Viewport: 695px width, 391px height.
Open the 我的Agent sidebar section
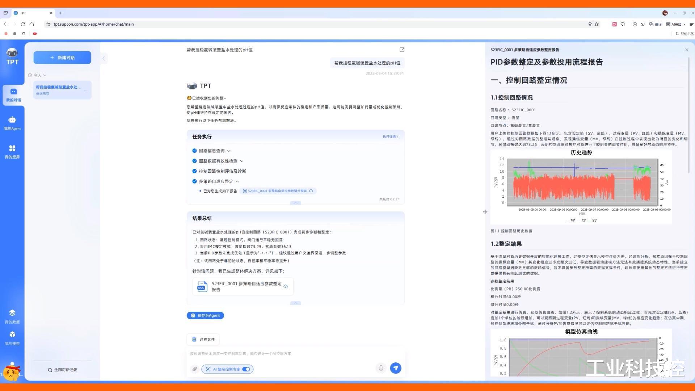tap(12, 123)
